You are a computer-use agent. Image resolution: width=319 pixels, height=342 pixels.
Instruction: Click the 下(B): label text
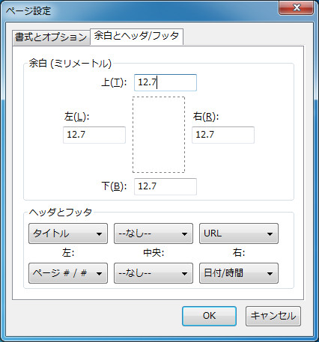click(114, 186)
